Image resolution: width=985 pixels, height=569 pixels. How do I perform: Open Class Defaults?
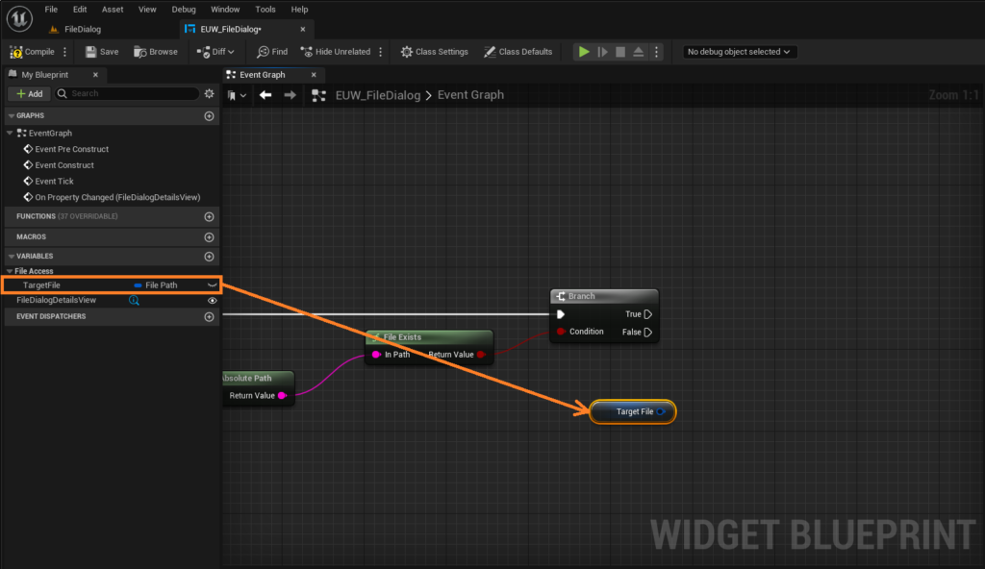click(x=518, y=52)
